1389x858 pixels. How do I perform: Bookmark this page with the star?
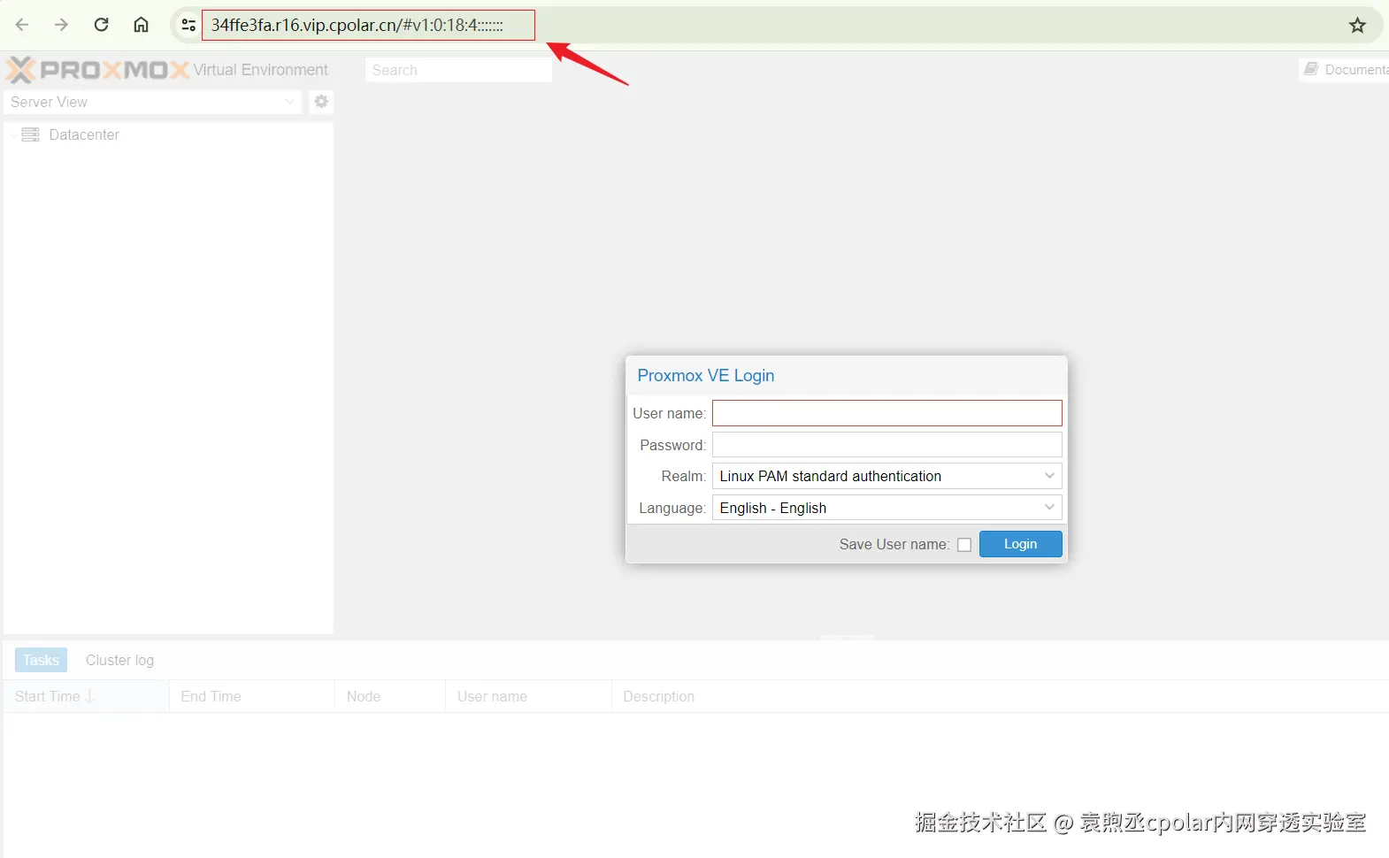pyautogui.click(x=1357, y=26)
